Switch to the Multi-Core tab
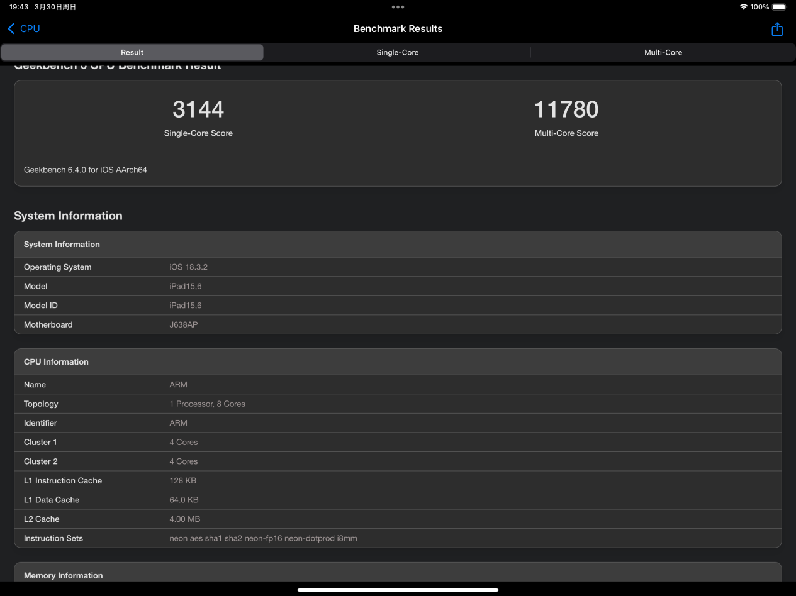The width and height of the screenshot is (796, 596). pyautogui.click(x=663, y=52)
